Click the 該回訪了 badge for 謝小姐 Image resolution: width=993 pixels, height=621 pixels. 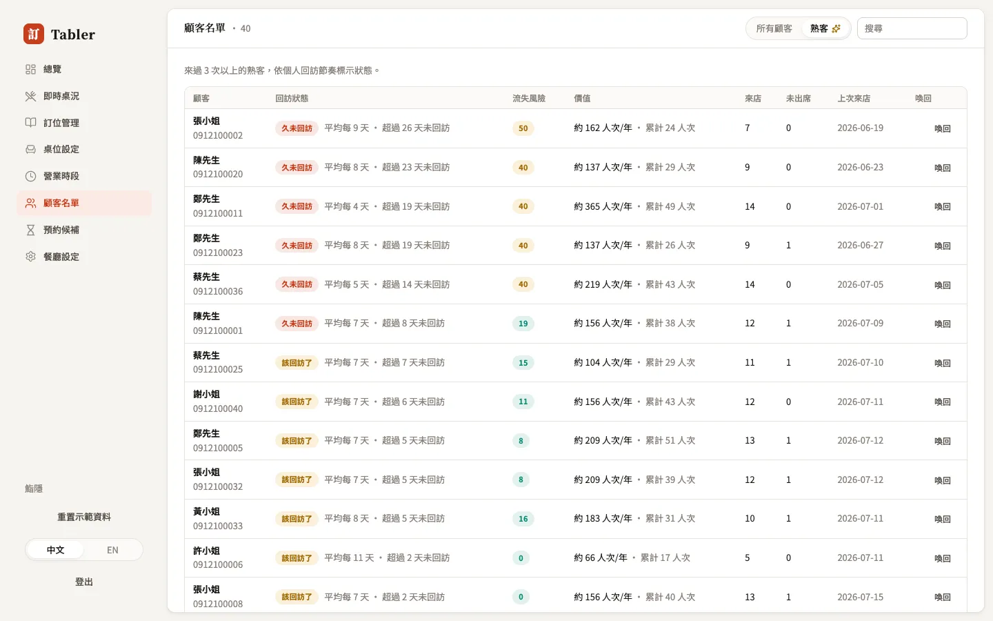point(297,402)
